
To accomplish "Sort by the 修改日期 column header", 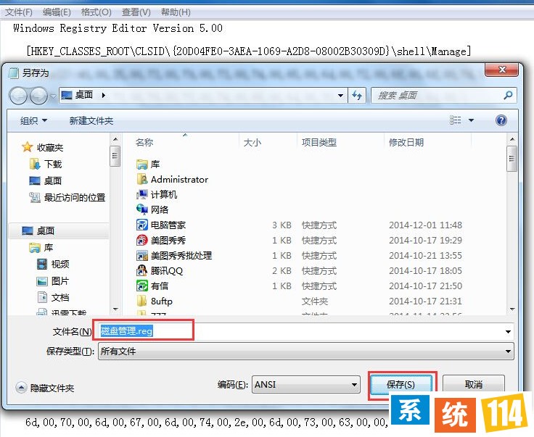I will click(406, 142).
